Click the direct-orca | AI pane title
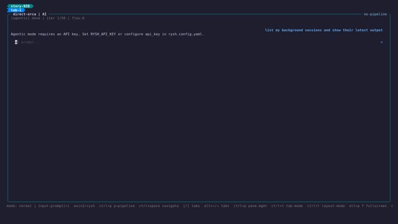 click(x=30, y=14)
